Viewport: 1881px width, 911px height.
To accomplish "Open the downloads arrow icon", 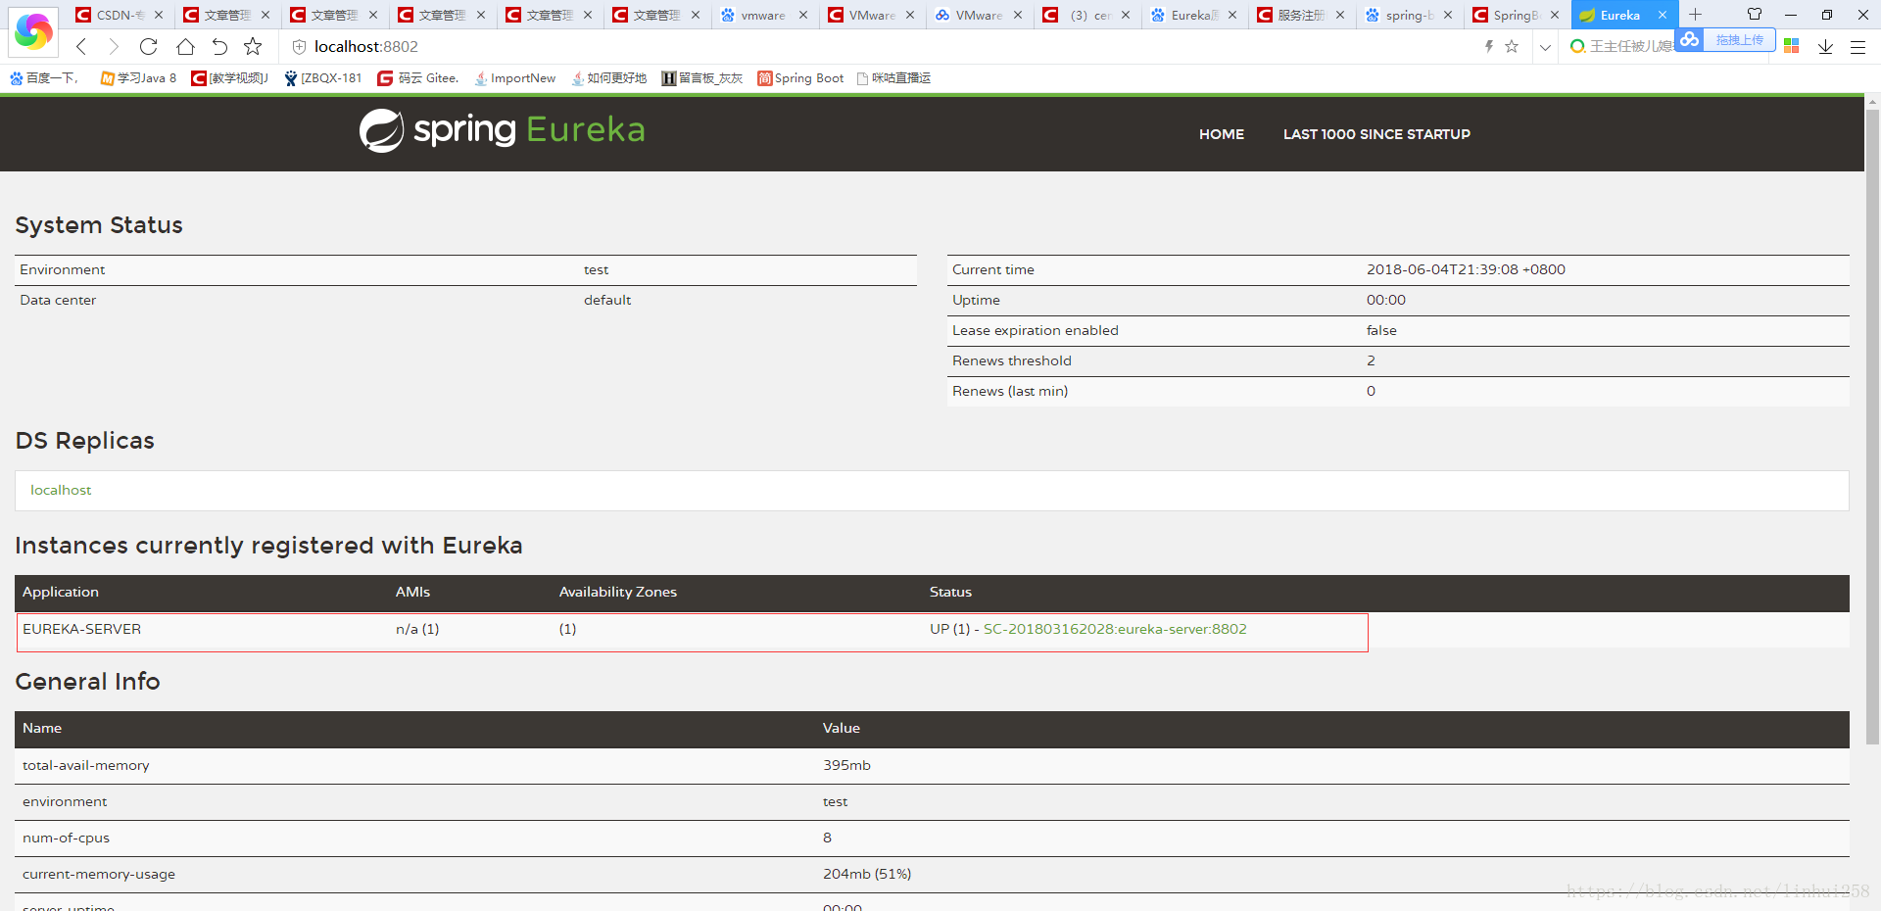I will (1825, 46).
